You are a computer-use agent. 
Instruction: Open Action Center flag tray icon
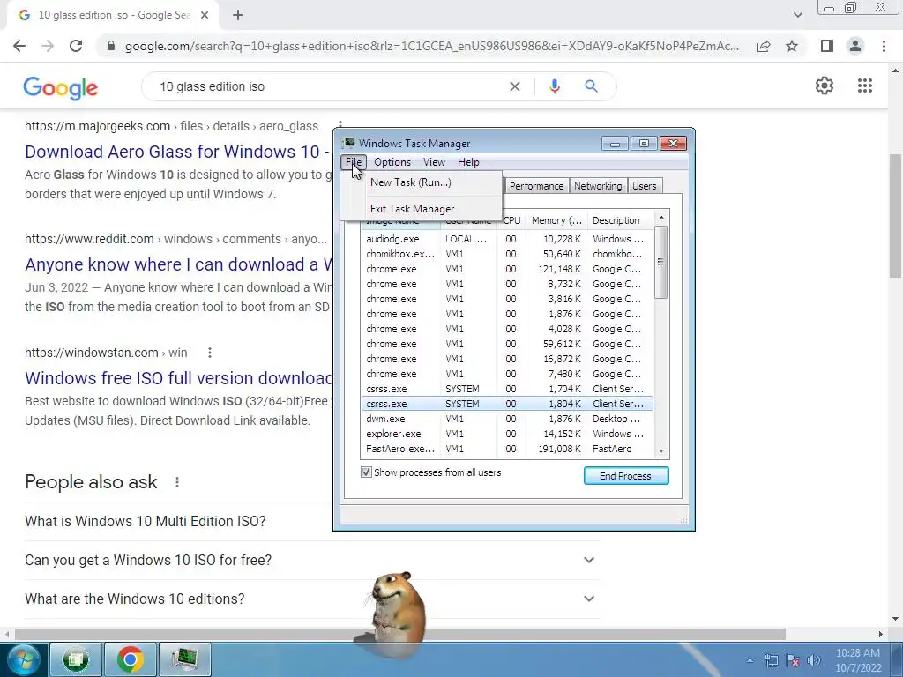coord(793,660)
